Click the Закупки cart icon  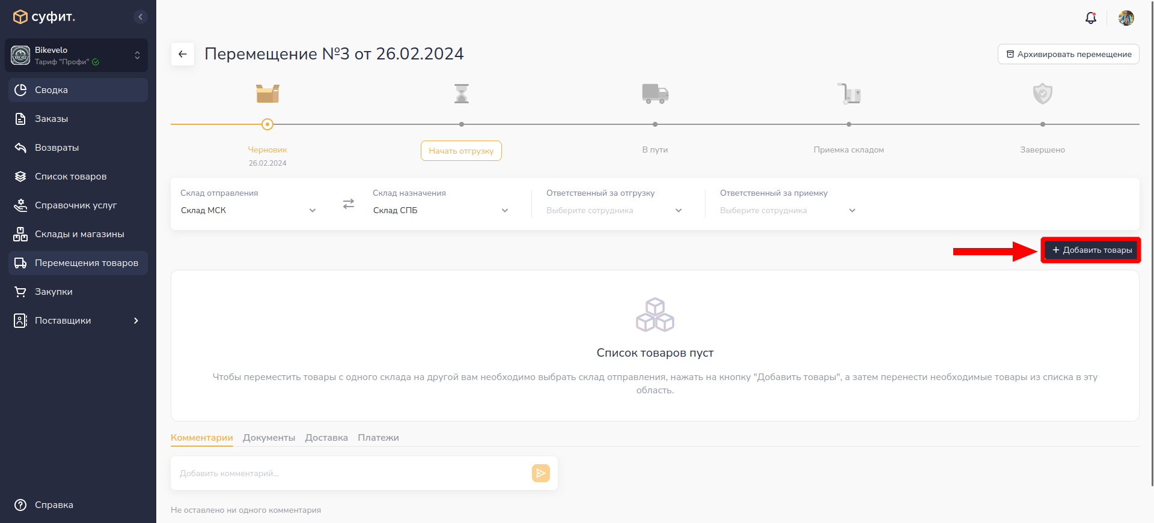pos(20,292)
